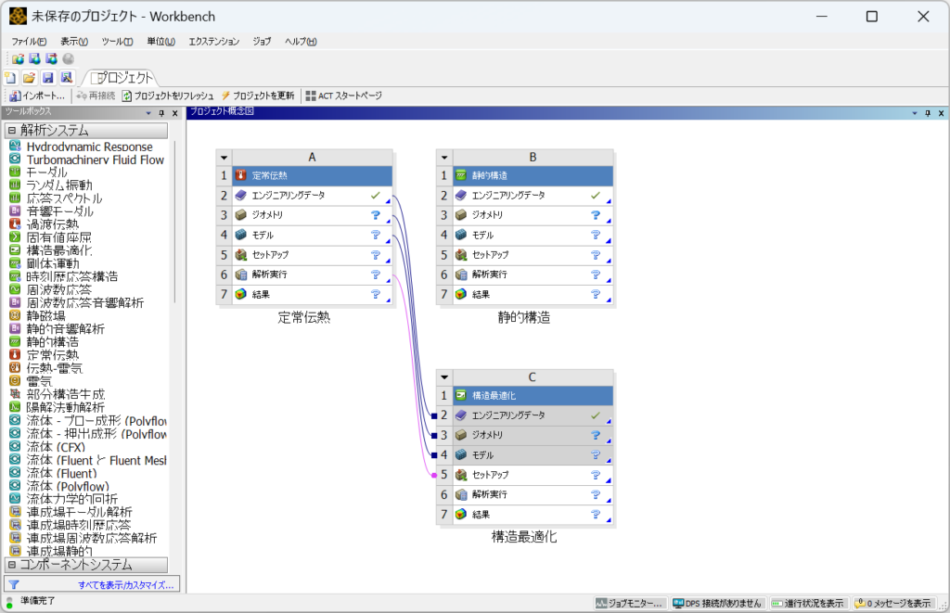Image resolution: width=950 pixels, height=613 pixels.
Task: Select 結果 cell in system A
Action: 312,294
